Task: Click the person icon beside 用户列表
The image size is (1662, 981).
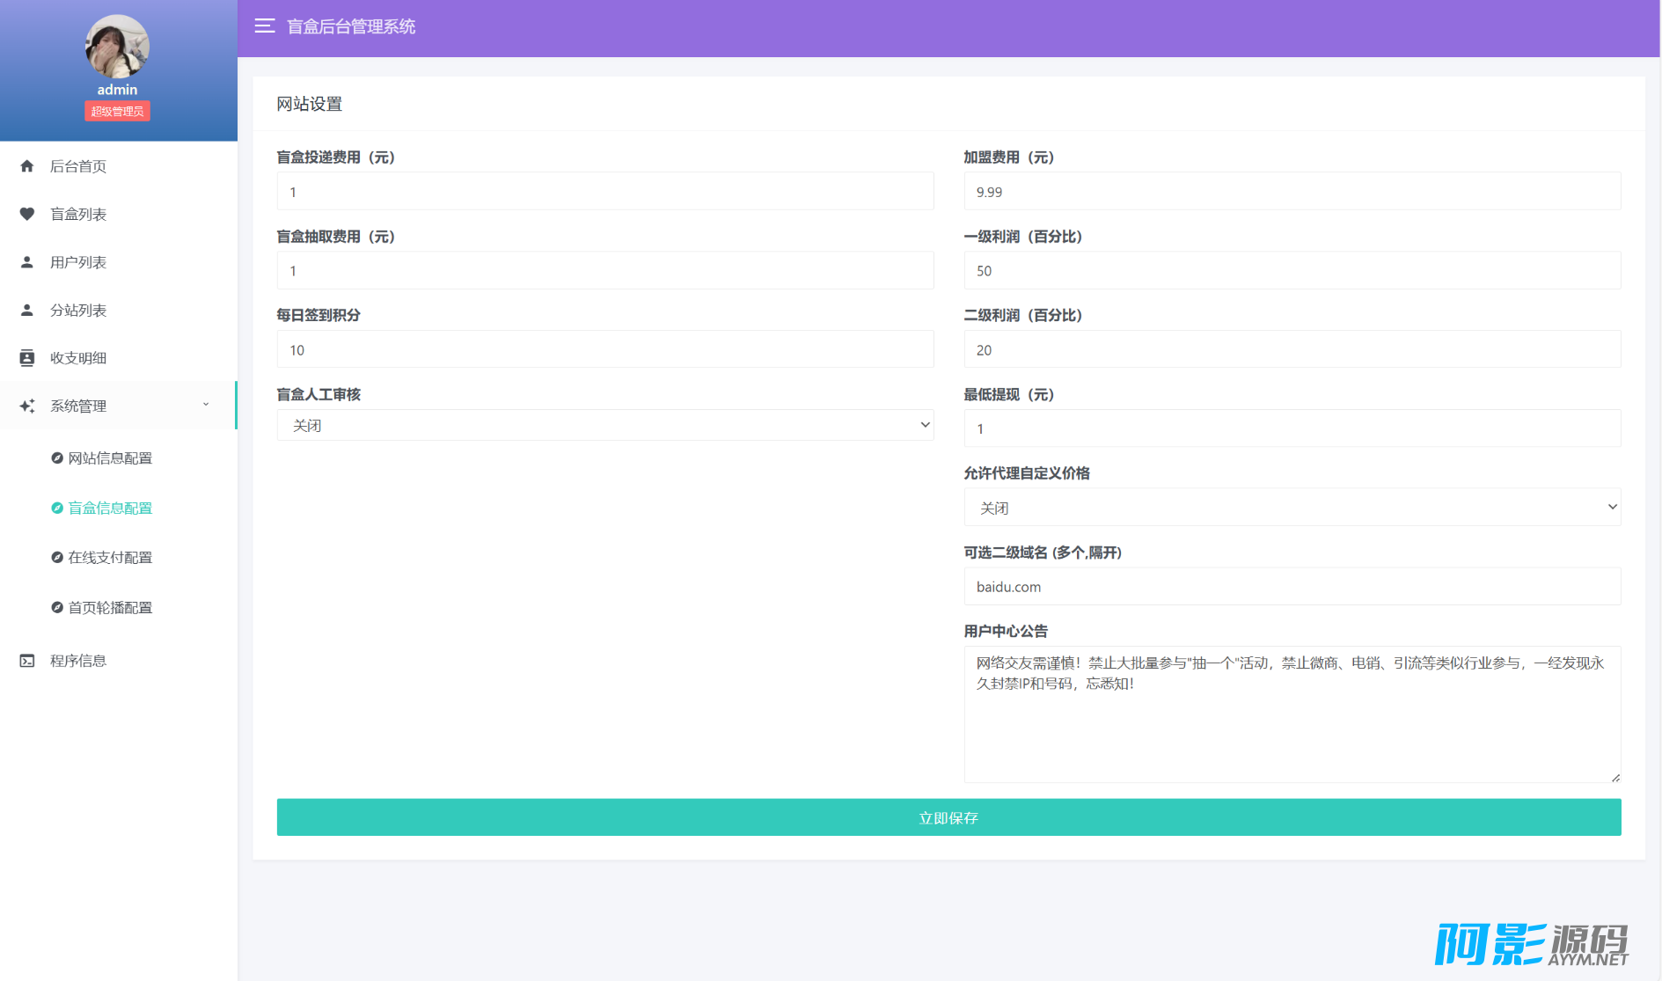Action: 27,262
